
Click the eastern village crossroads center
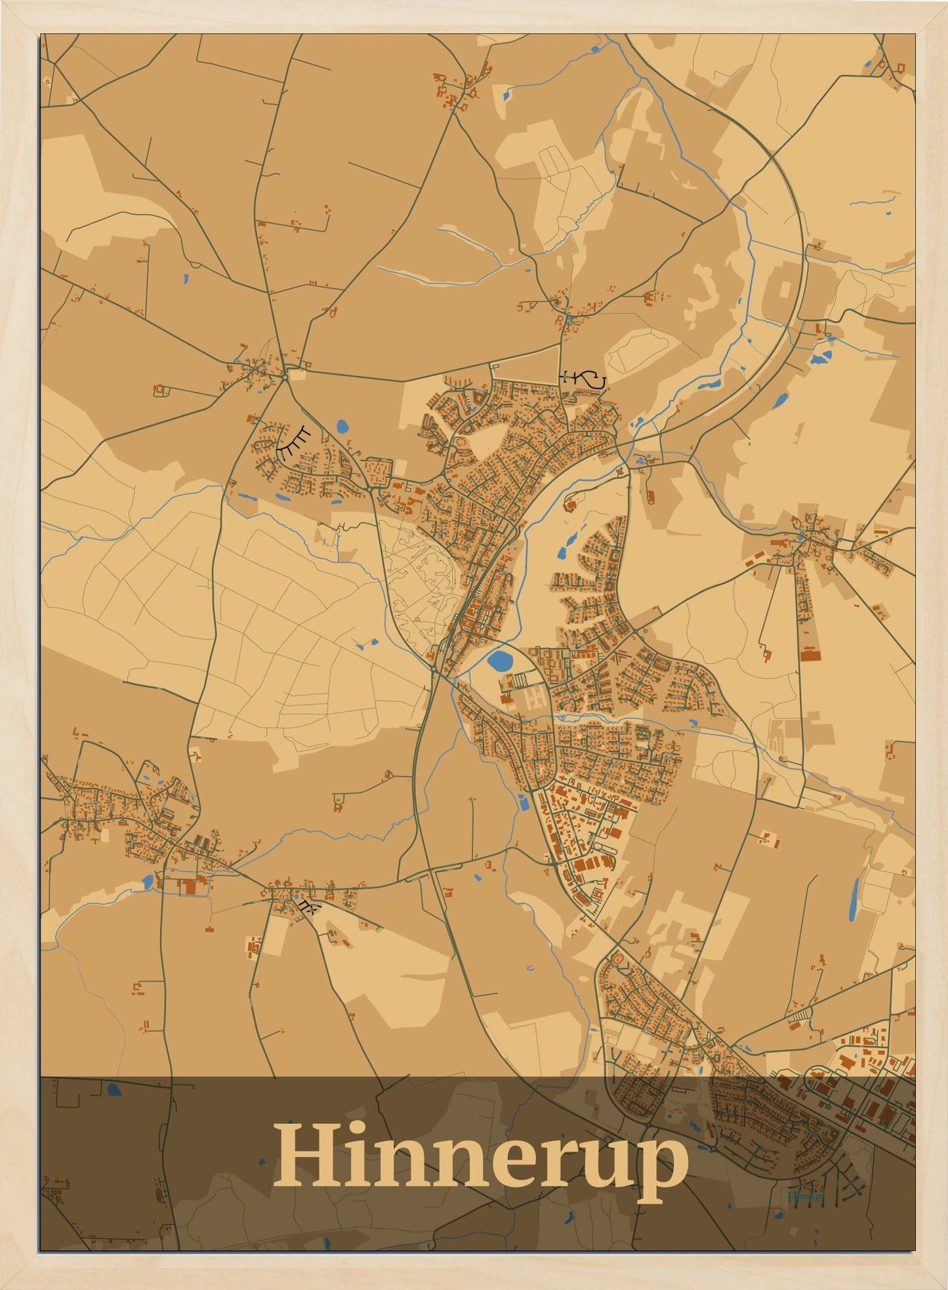(x=802, y=538)
